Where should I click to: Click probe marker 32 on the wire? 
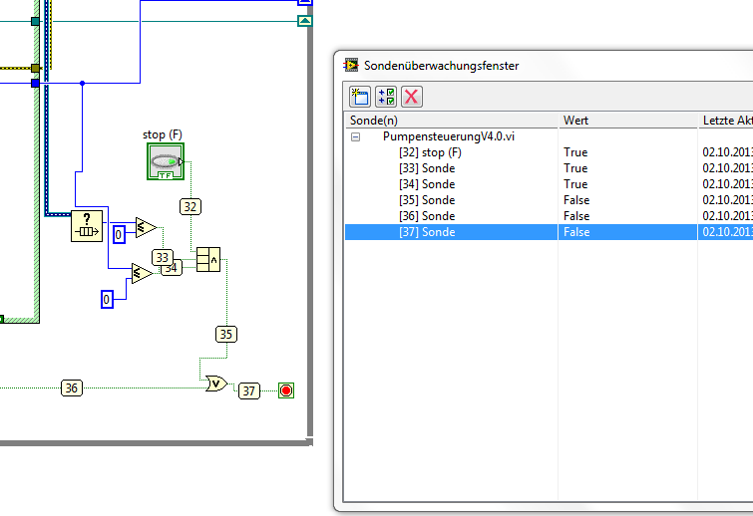[190, 206]
